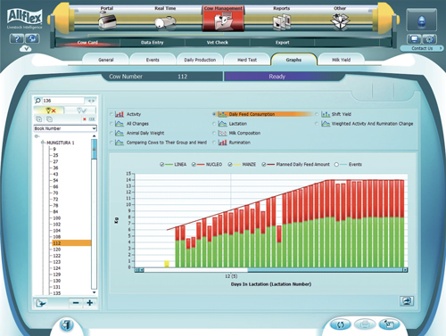
Task: Open the Real Time tank icon
Action: 165,22
